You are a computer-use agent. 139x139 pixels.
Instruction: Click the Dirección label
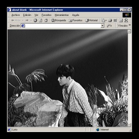[15, 26]
